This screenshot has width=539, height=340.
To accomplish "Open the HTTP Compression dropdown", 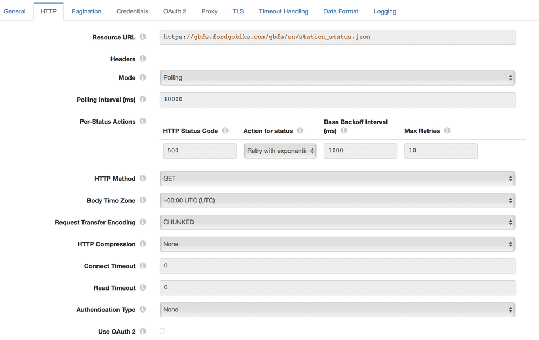I will (x=336, y=244).
